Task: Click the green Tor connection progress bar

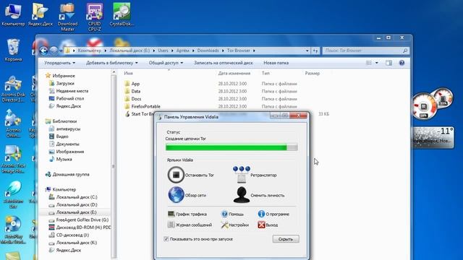Action: tap(231, 147)
